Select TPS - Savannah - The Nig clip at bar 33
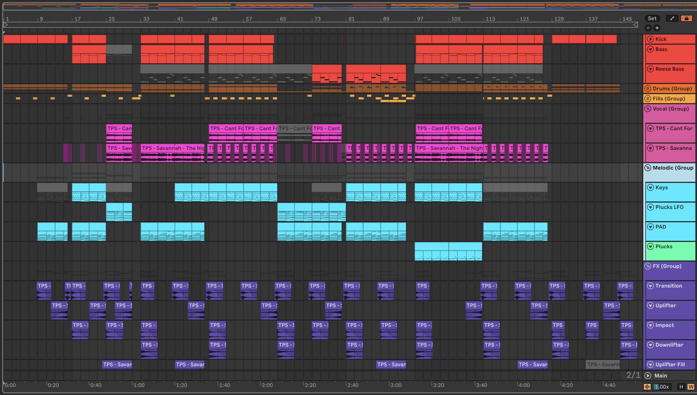This screenshot has height=395, width=697. pos(172,153)
